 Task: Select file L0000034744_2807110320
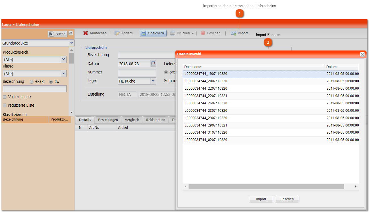270,111
